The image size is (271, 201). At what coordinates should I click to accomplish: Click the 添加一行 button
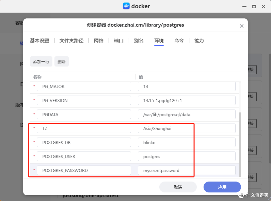(x=41, y=62)
